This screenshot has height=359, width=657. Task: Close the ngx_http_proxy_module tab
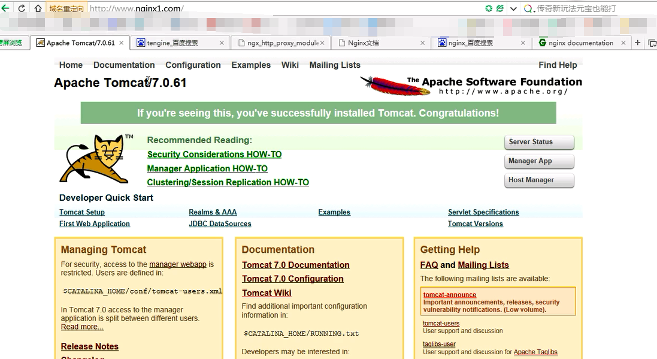click(x=322, y=43)
